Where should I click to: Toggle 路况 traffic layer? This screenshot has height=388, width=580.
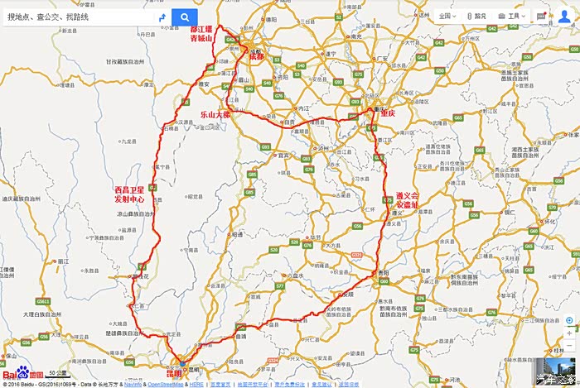click(x=476, y=17)
